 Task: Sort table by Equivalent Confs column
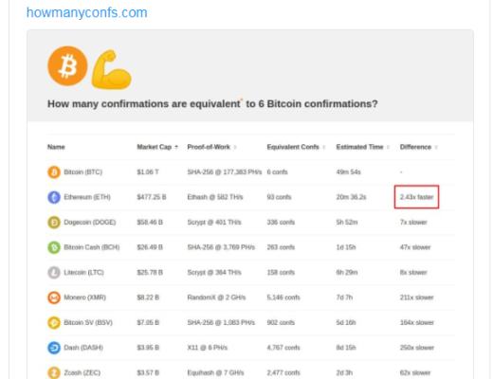[296, 147]
